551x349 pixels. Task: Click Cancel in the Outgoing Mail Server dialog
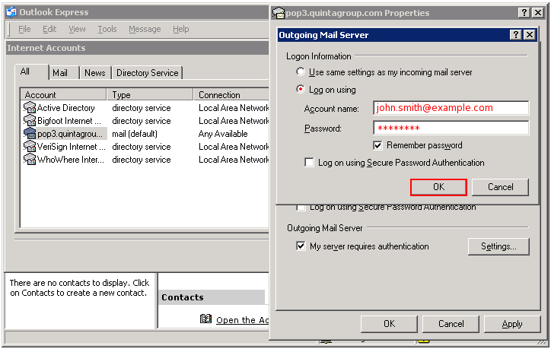pyautogui.click(x=501, y=187)
